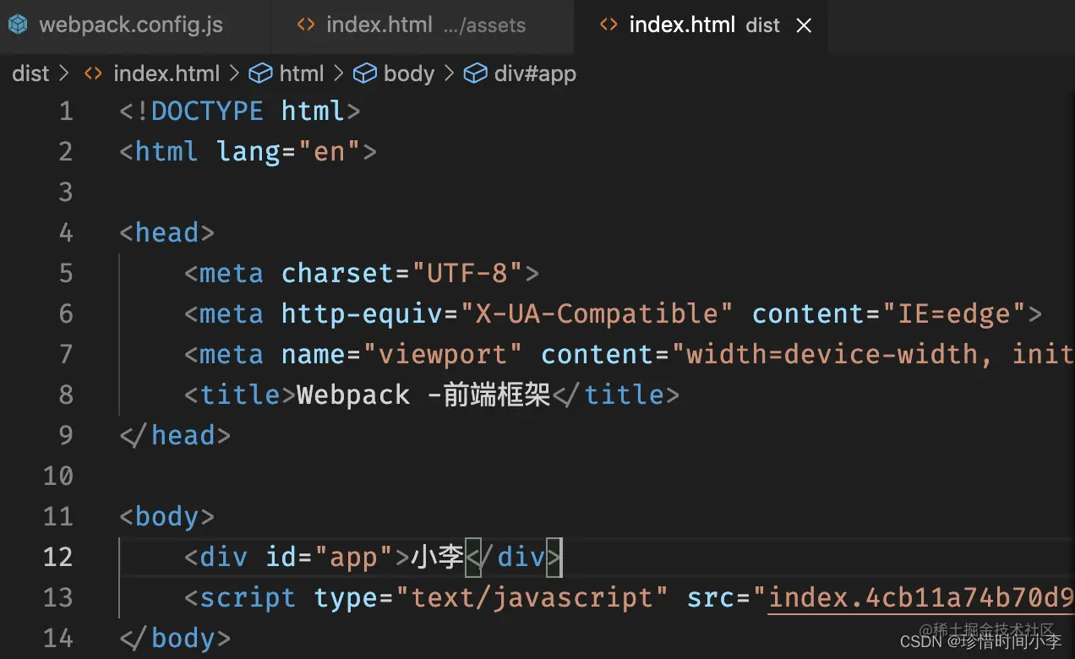
Task: Open the underlined index.4cb11a74b70d9 src link
Action: [x=921, y=598]
